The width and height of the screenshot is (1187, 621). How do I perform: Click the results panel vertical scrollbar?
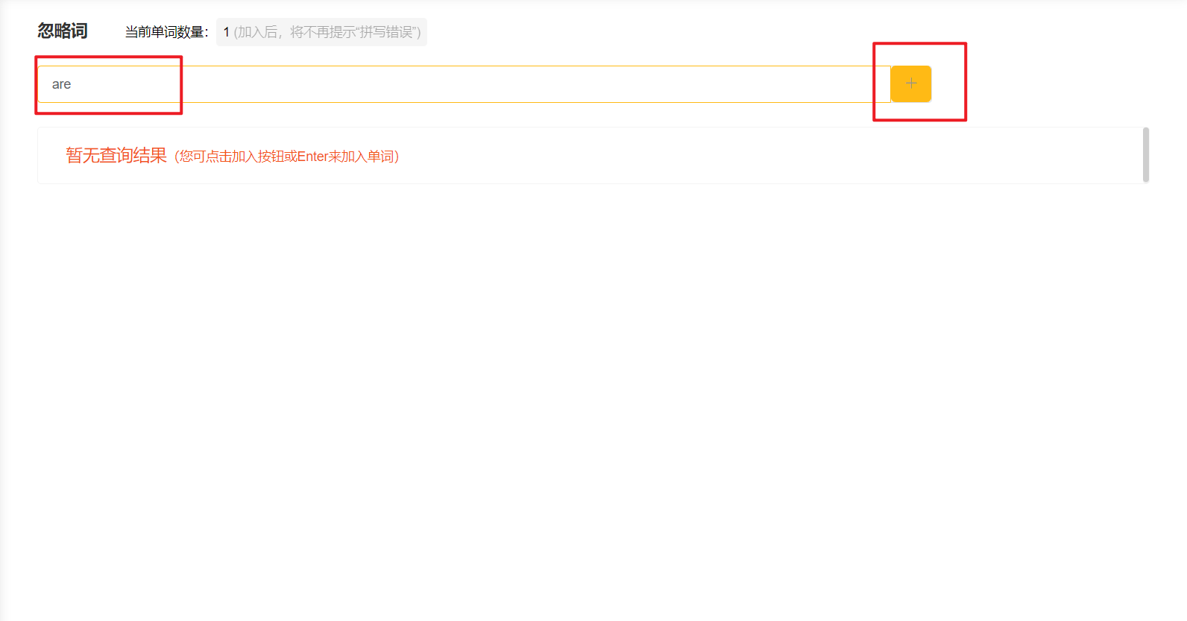[x=1146, y=155]
